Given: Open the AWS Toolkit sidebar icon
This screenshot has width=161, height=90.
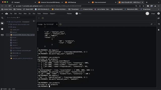Looking at the screenshot, I should point(2,35).
